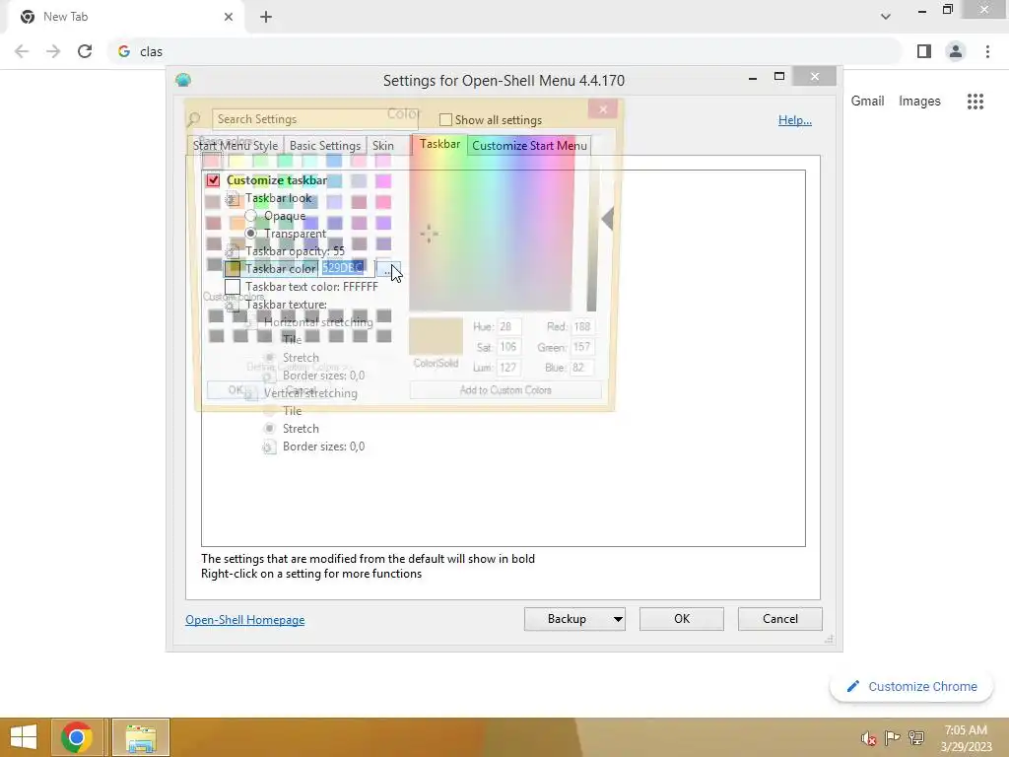
Task: Open the Google apps grid
Action: coord(975,102)
